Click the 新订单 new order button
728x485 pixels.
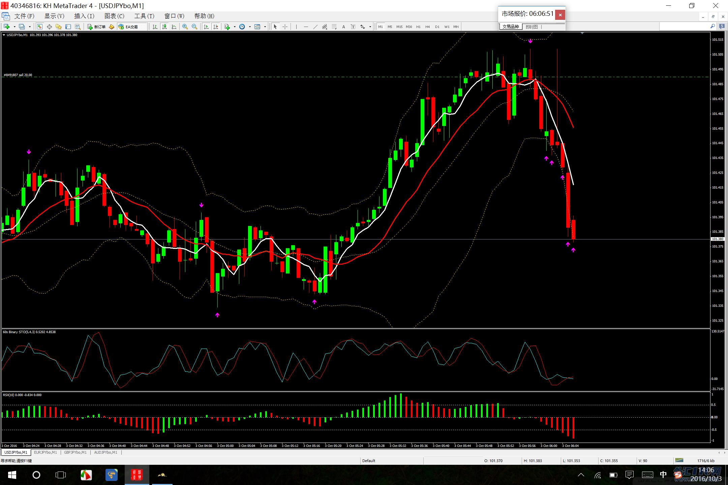(96, 27)
